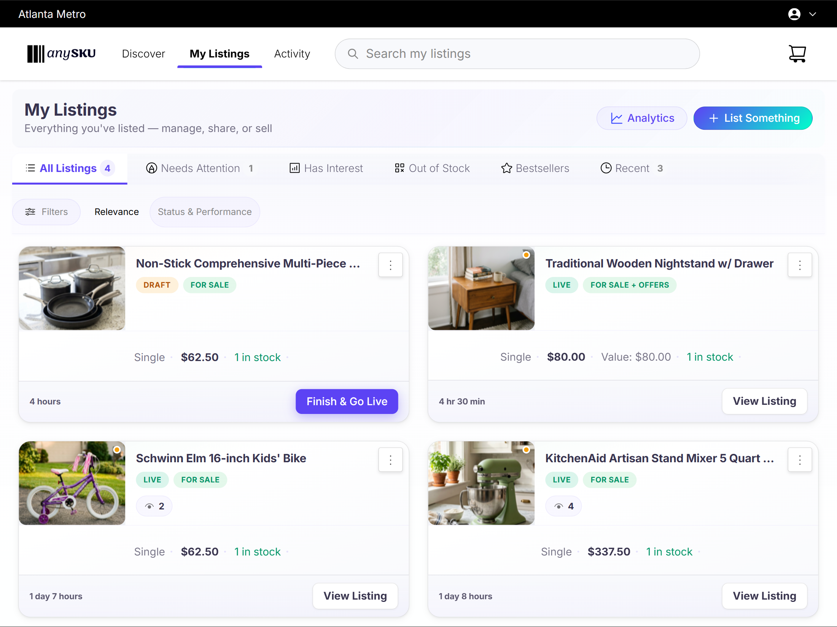Open the Discover menu item

pos(143,54)
